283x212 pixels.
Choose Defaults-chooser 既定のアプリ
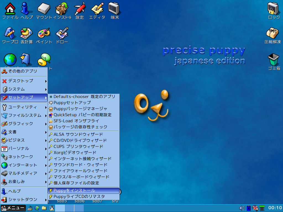[x=83, y=97]
